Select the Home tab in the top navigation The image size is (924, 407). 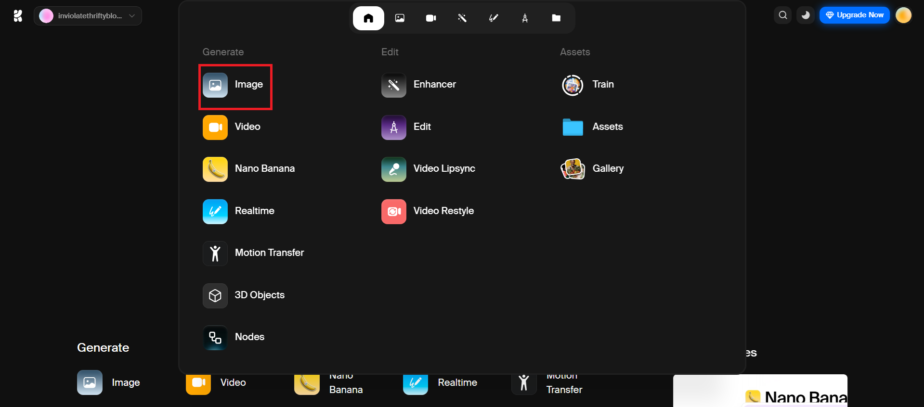[368, 18]
